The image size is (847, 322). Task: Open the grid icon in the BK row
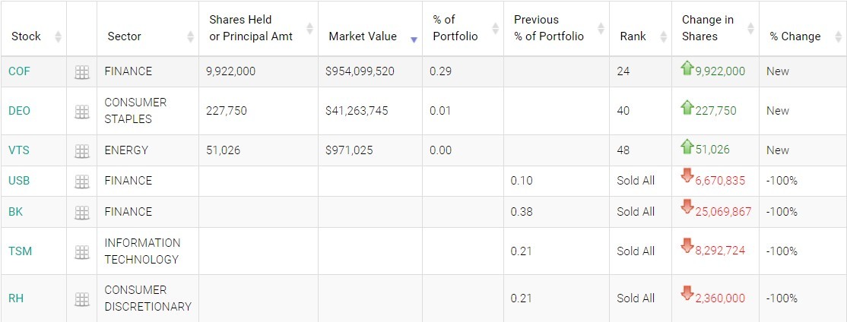coord(81,213)
